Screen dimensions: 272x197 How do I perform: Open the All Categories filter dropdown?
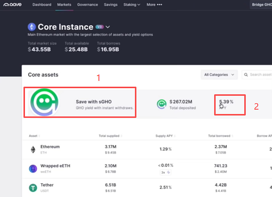219,75
